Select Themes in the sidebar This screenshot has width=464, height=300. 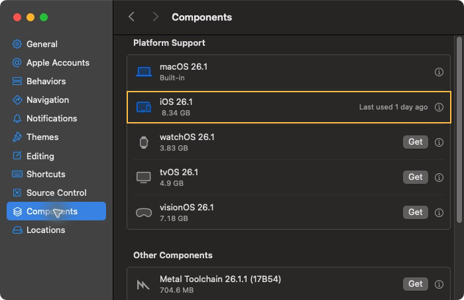(x=56, y=137)
